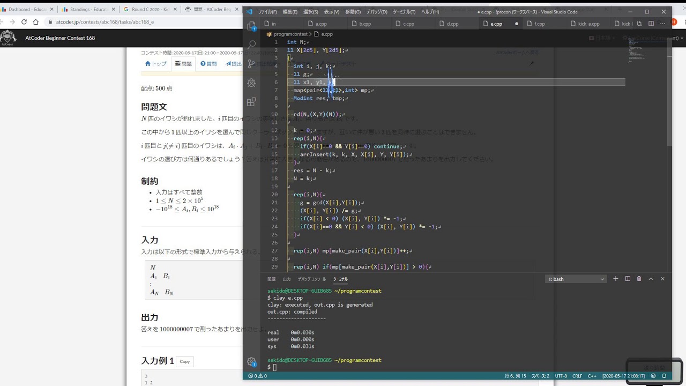This screenshot has width=686, height=386.
Task: Copy sample input 1 with Copy button
Action: [185, 361]
